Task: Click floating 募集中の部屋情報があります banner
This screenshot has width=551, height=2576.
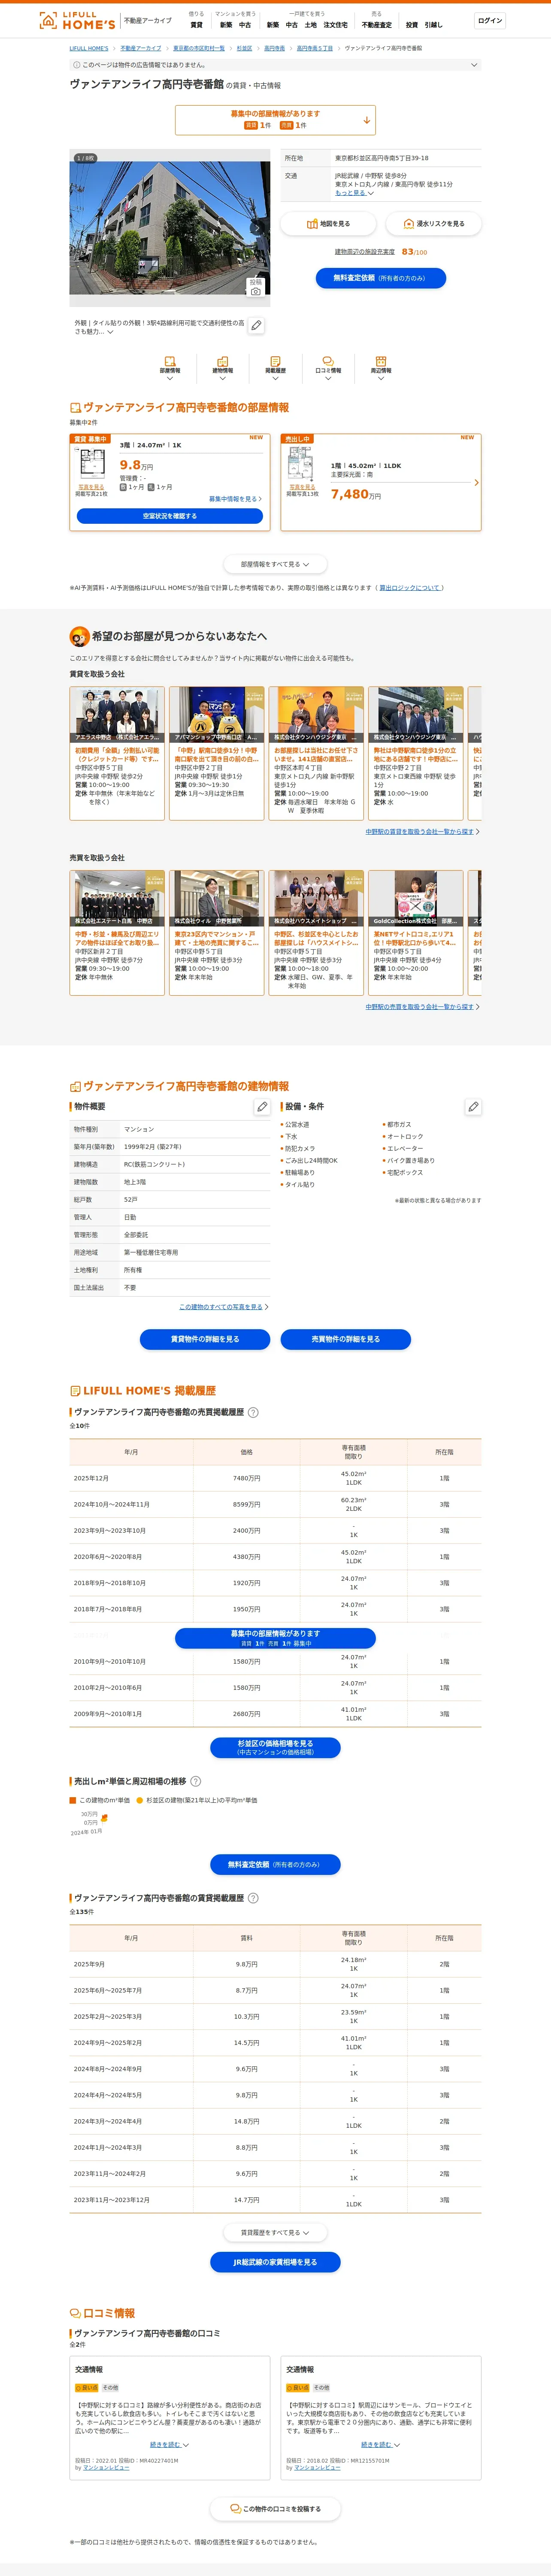Action: 275,1638
